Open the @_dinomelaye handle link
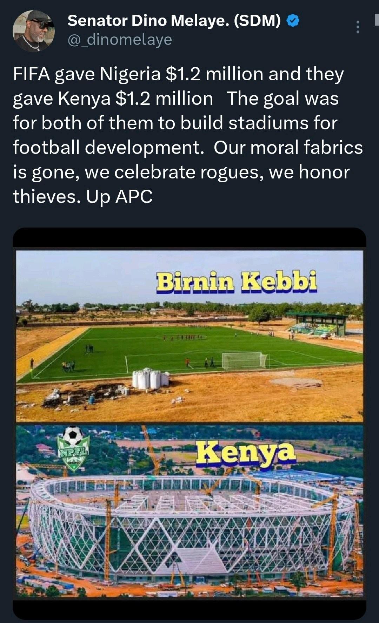Screen dimensions: 379x623 point(120,40)
